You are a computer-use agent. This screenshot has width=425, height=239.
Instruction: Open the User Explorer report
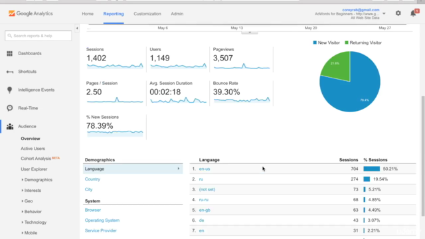point(34,169)
